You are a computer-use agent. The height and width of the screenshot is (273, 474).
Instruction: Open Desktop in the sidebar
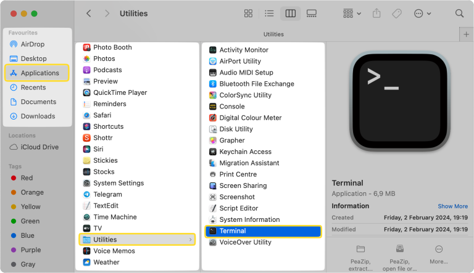click(33, 59)
